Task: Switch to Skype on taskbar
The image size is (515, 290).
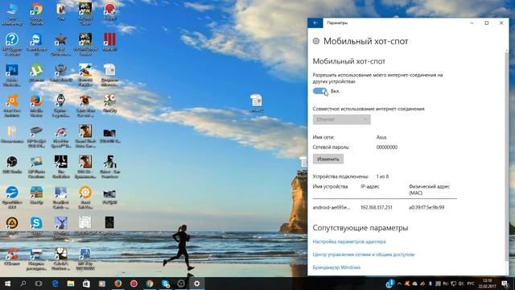Action: pos(165,284)
